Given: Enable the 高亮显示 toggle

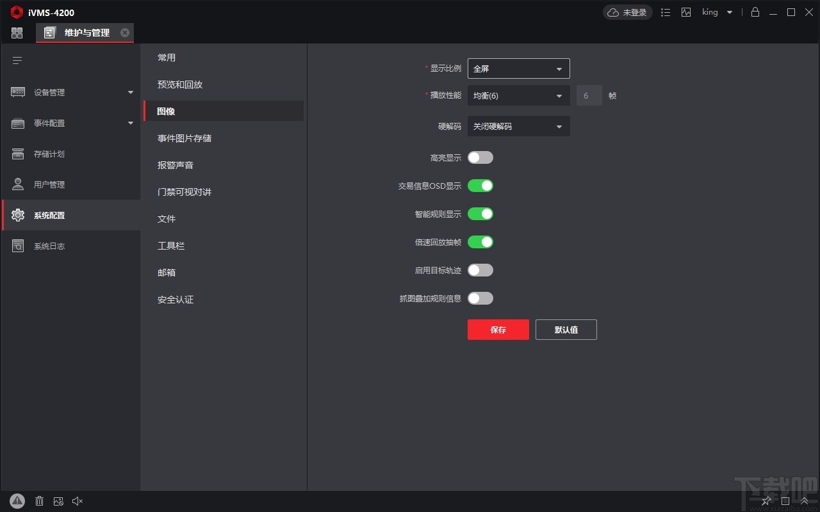Looking at the screenshot, I should (x=480, y=157).
